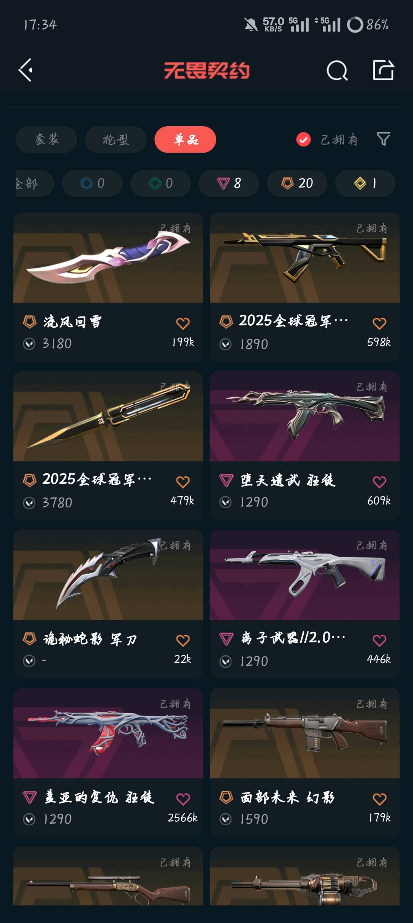Switch to the 枪型 tab
Viewport: 413px width, 923px height.
(116, 140)
